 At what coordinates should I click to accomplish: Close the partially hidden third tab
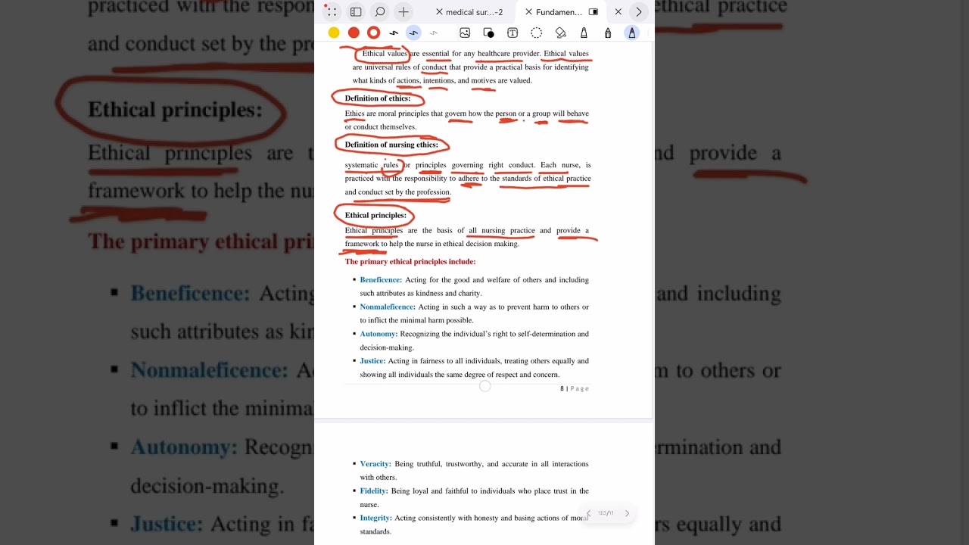[x=618, y=12]
